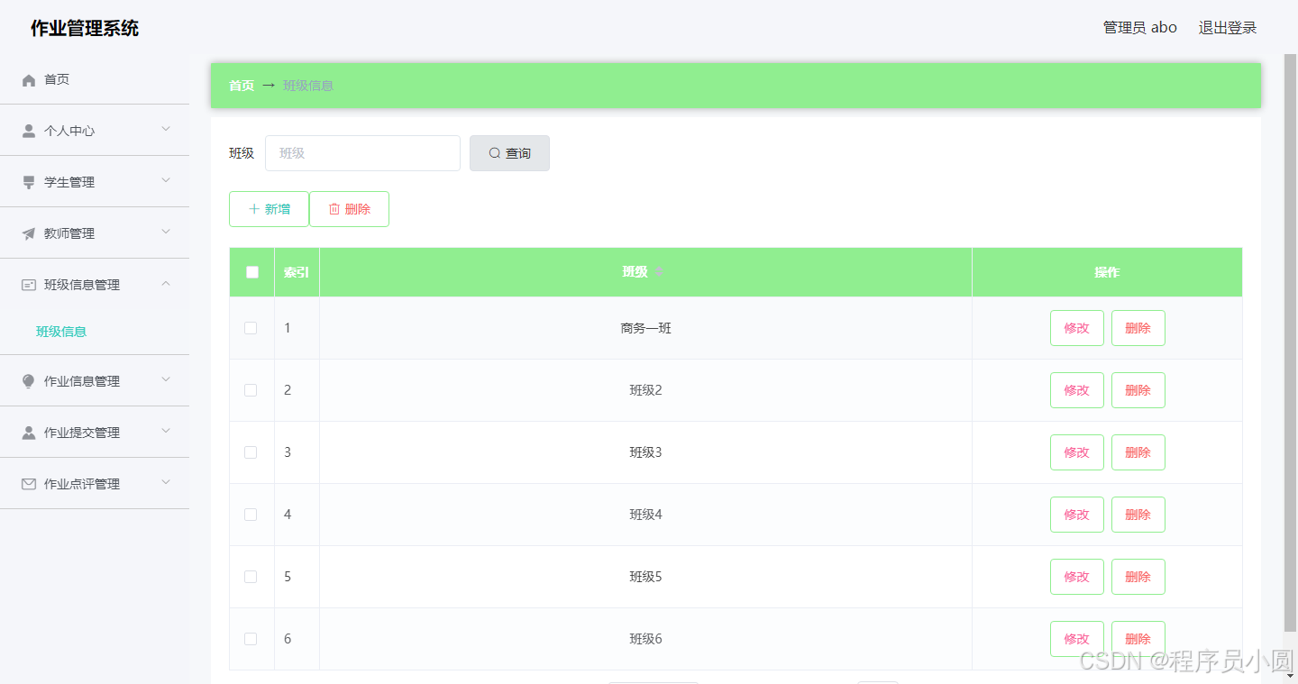Click 修改 for row 商务一班
This screenshot has height=684, width=1298.
pyautogui.click(x=1077, y=328)
